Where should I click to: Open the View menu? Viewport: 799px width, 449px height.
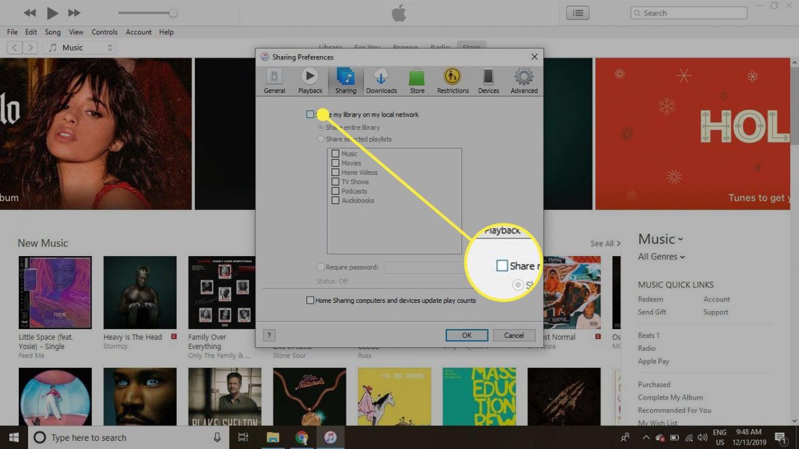(76, 32)
